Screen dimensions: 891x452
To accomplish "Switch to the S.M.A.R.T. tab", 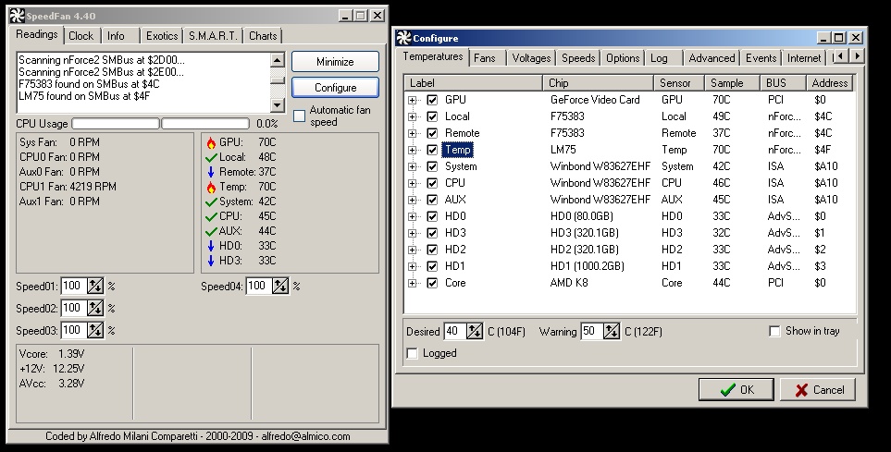I will tap(213, 36).
